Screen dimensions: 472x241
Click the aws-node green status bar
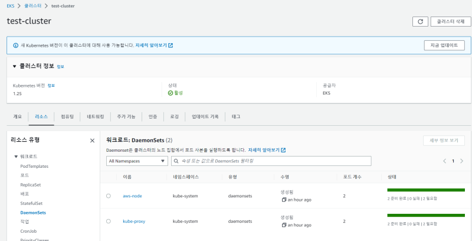pos(426,190)
